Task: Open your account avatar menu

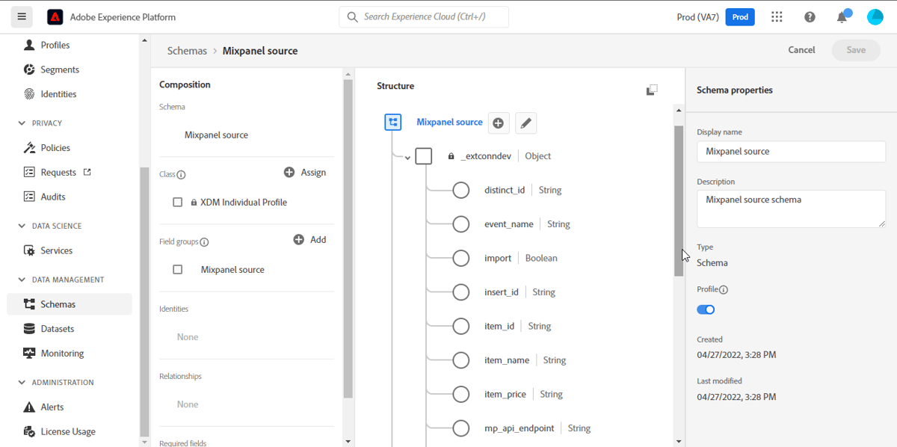Action: [875, 16]
